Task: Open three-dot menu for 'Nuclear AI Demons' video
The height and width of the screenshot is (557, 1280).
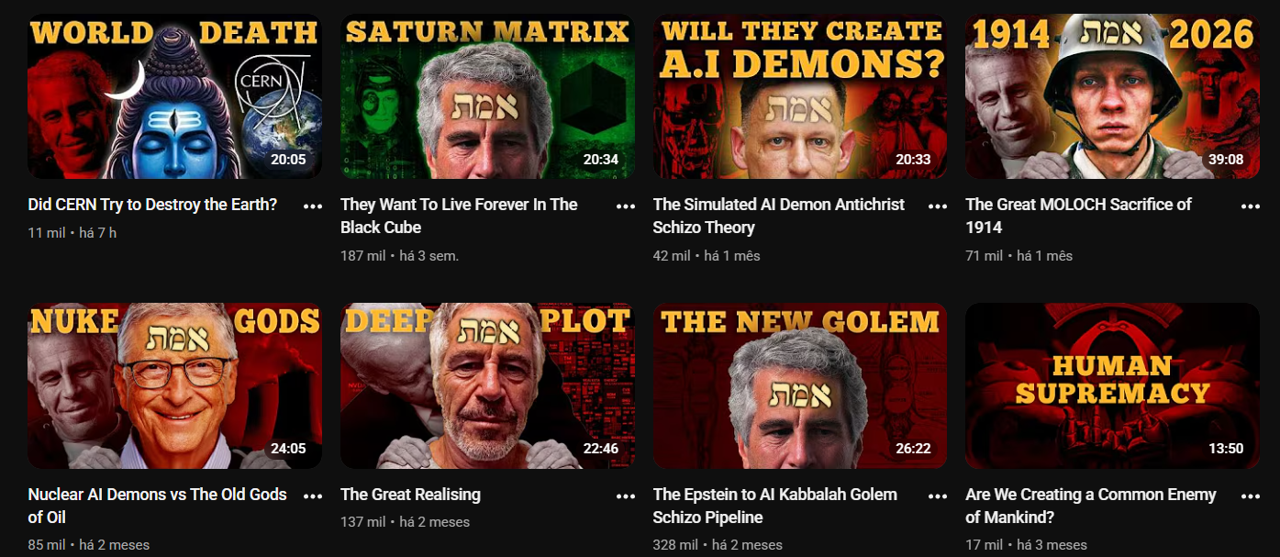Action: point(313,496)
